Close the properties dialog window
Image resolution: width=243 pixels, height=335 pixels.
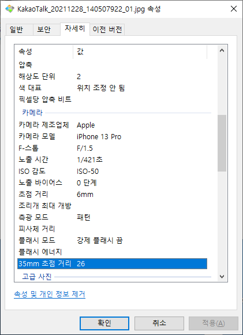tap(234, 9)
